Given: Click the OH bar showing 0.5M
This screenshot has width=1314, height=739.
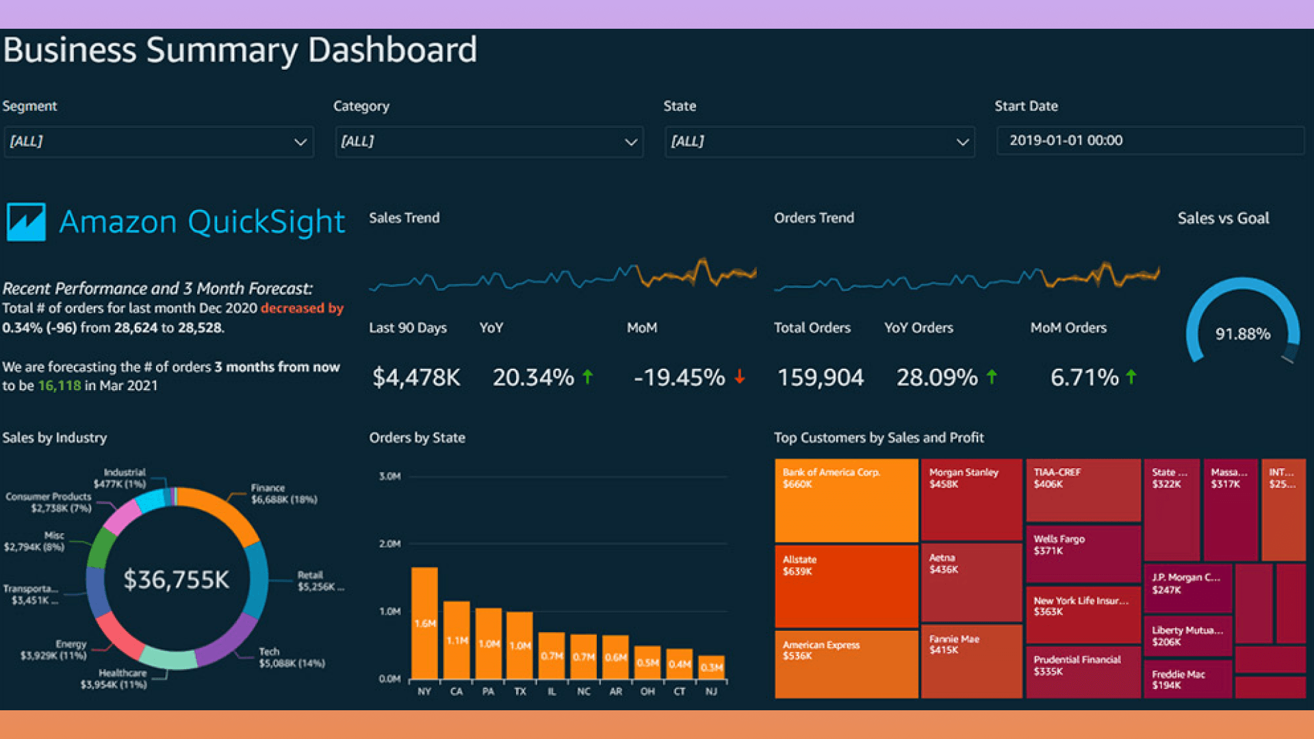Looking at the screenshot, I should 647,662.
